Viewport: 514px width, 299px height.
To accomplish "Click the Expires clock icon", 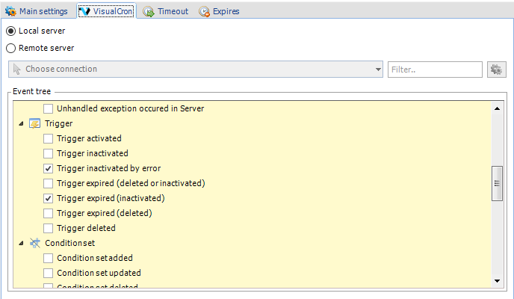I will (x=204, y=11).
